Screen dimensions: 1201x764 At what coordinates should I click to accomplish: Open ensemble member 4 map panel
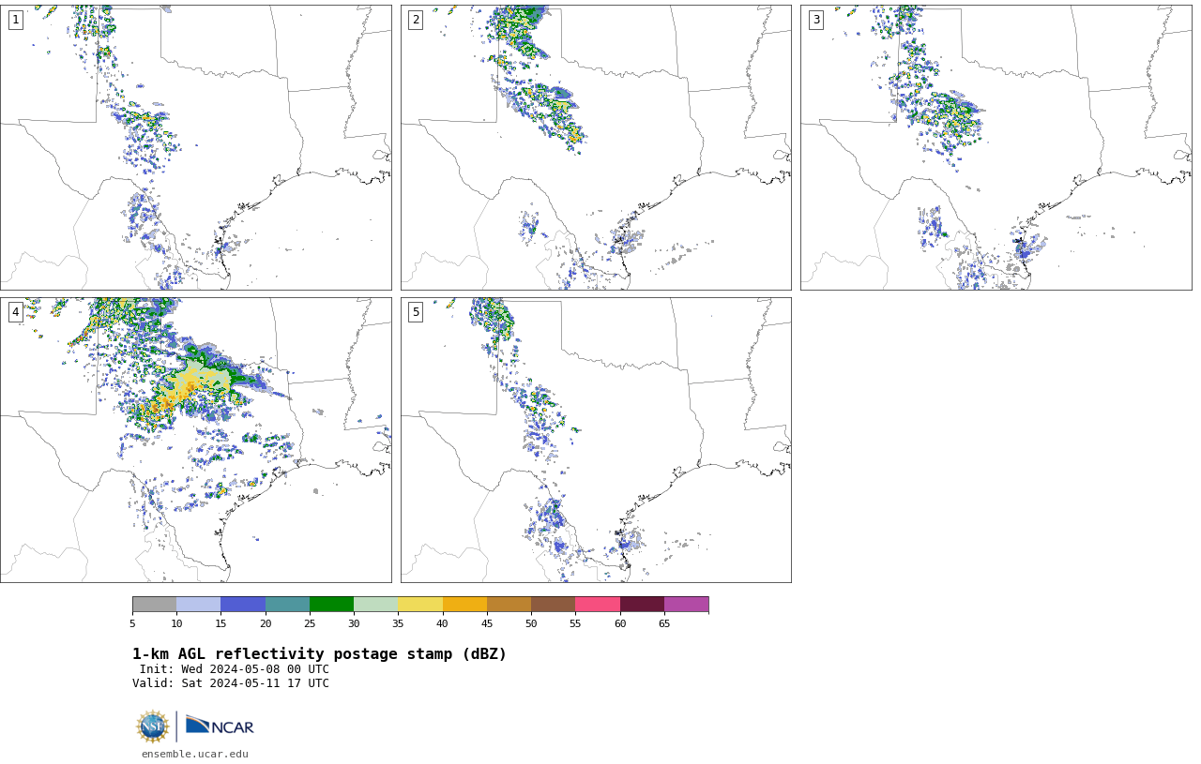[x=195, y=440]
